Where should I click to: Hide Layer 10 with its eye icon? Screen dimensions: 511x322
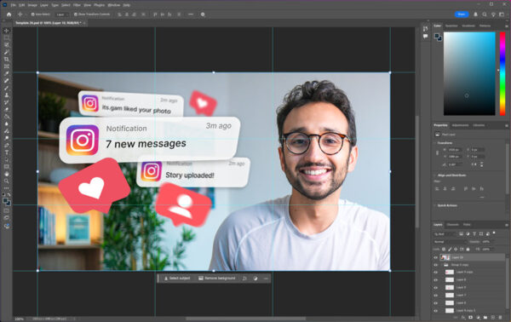tap(436, 257)
